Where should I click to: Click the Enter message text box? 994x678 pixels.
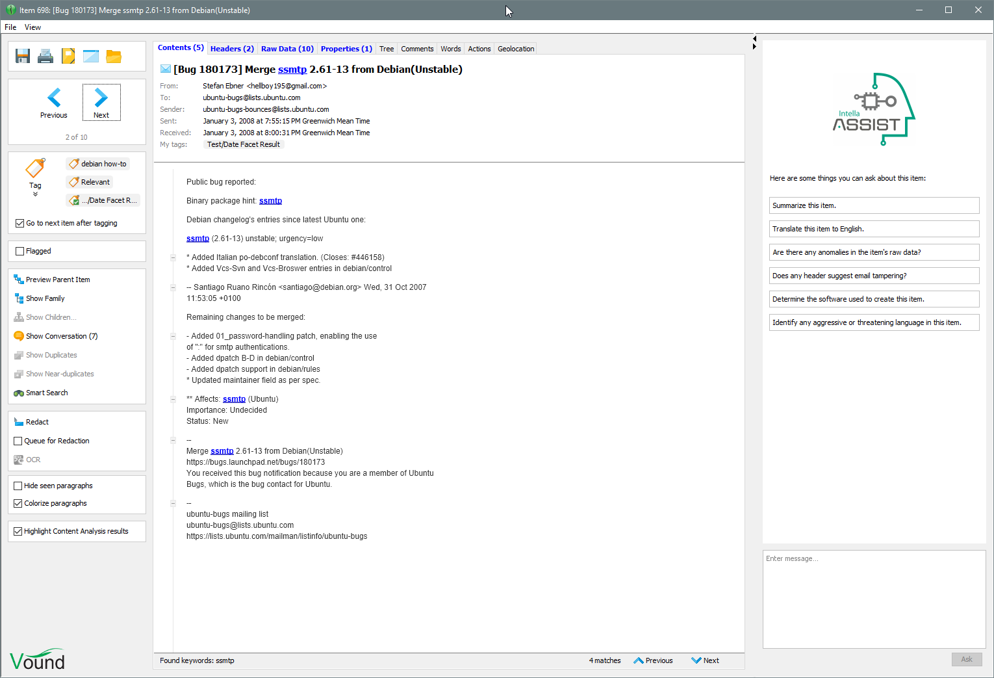click(874, 598)
